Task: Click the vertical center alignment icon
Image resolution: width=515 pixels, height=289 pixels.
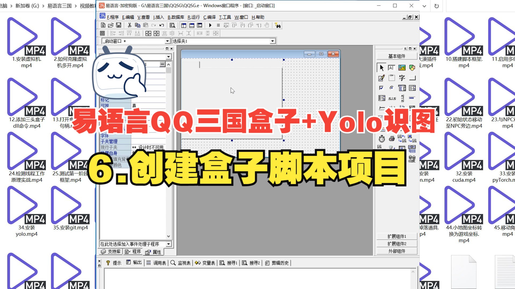Action: 156,33
